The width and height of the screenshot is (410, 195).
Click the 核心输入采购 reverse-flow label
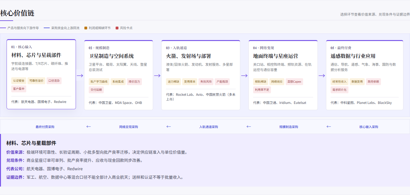pyautogui.click(x=369, y=127)
